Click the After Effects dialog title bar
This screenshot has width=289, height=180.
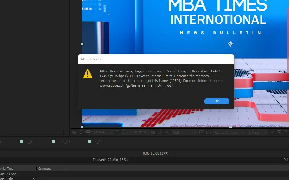coord(156,59)
